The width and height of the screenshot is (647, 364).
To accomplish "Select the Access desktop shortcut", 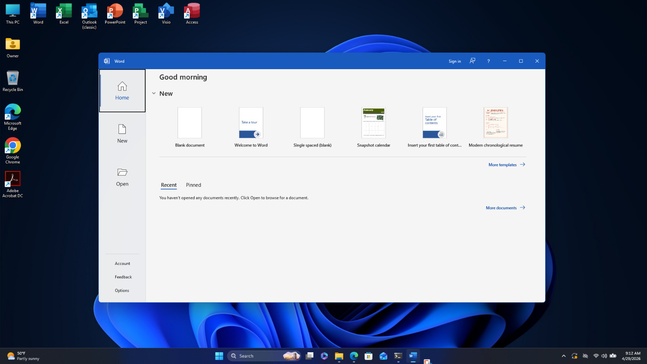I will tap(192, 14).
